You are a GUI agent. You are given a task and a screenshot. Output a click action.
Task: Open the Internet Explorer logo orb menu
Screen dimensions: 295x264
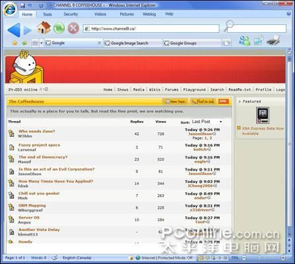tap(10, 9)
